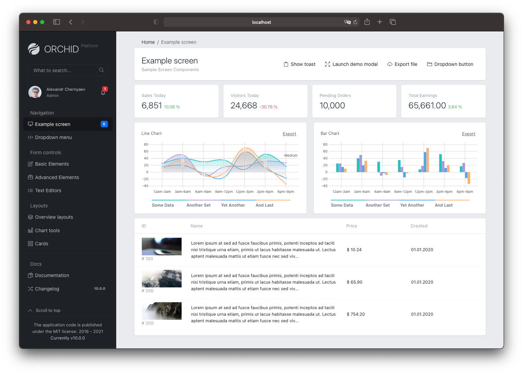Toggle Another Set in Bar Chart legend
Screen dimensions: 523x374
click(x=383, y=204)
